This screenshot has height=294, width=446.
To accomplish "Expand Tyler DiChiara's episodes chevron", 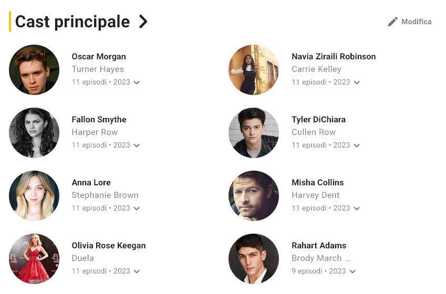I will click(357, 145).
